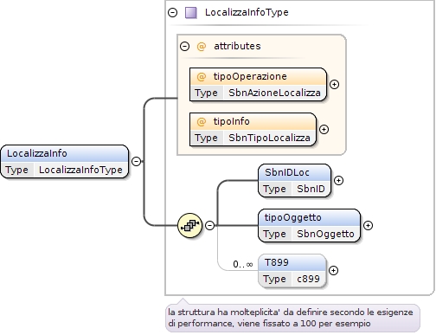
Task: Expand the SbnIDLoc element
Action: (x=338, y=181)
